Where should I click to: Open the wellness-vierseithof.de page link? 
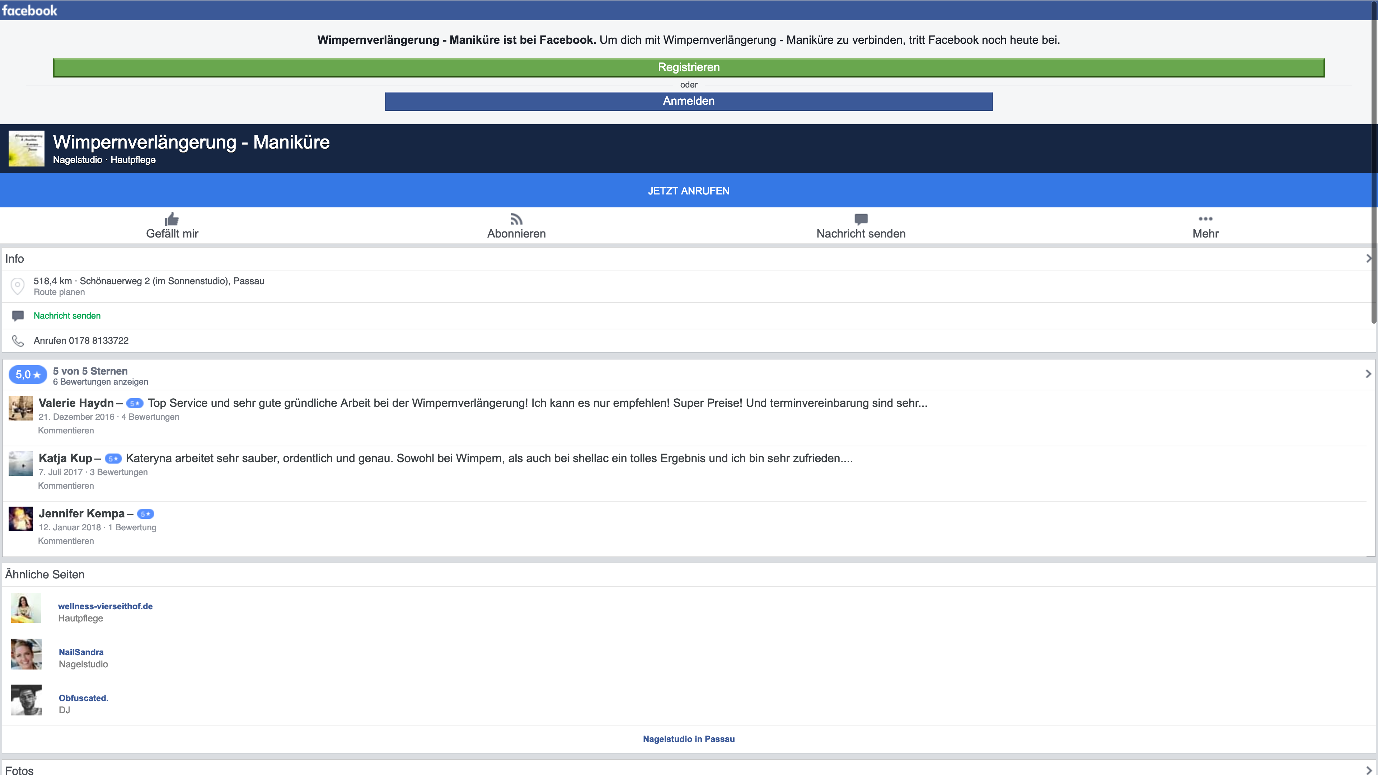click(x=106, y=606)
